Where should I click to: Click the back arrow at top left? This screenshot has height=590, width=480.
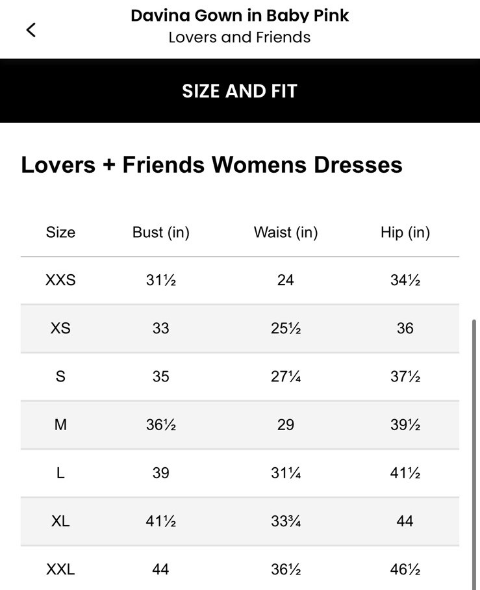(x=30, y=29)
